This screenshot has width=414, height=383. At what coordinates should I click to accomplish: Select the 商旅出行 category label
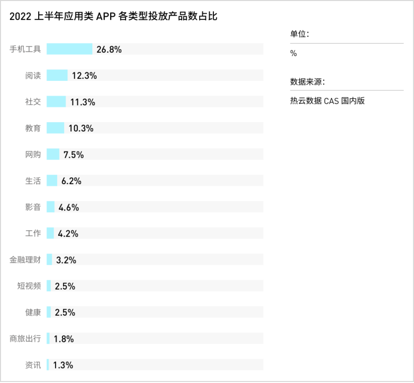point(25,338)
